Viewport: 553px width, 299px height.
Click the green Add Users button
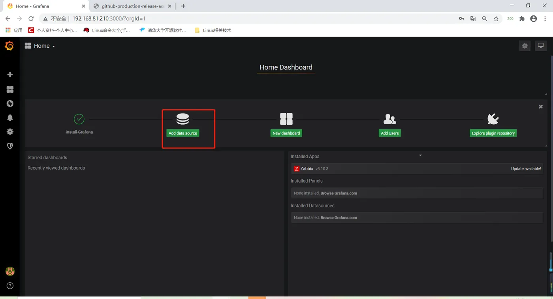point(390,133)
